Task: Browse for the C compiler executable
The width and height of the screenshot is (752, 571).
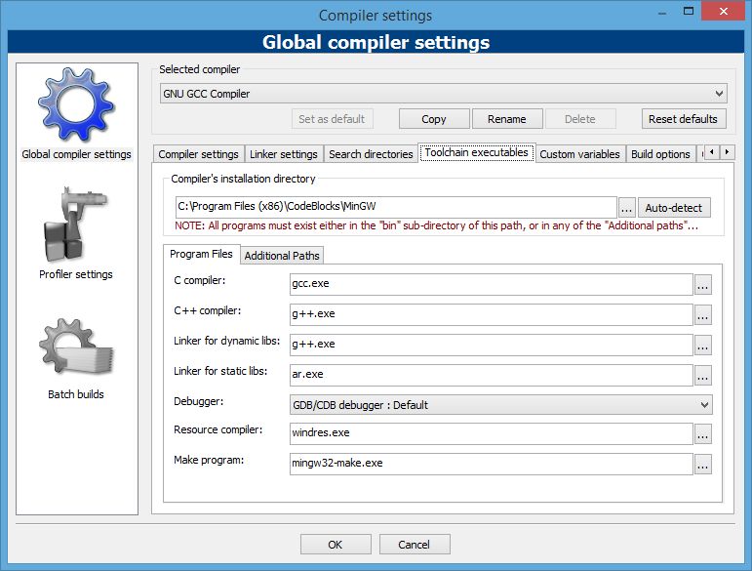Action: point(702,285)
